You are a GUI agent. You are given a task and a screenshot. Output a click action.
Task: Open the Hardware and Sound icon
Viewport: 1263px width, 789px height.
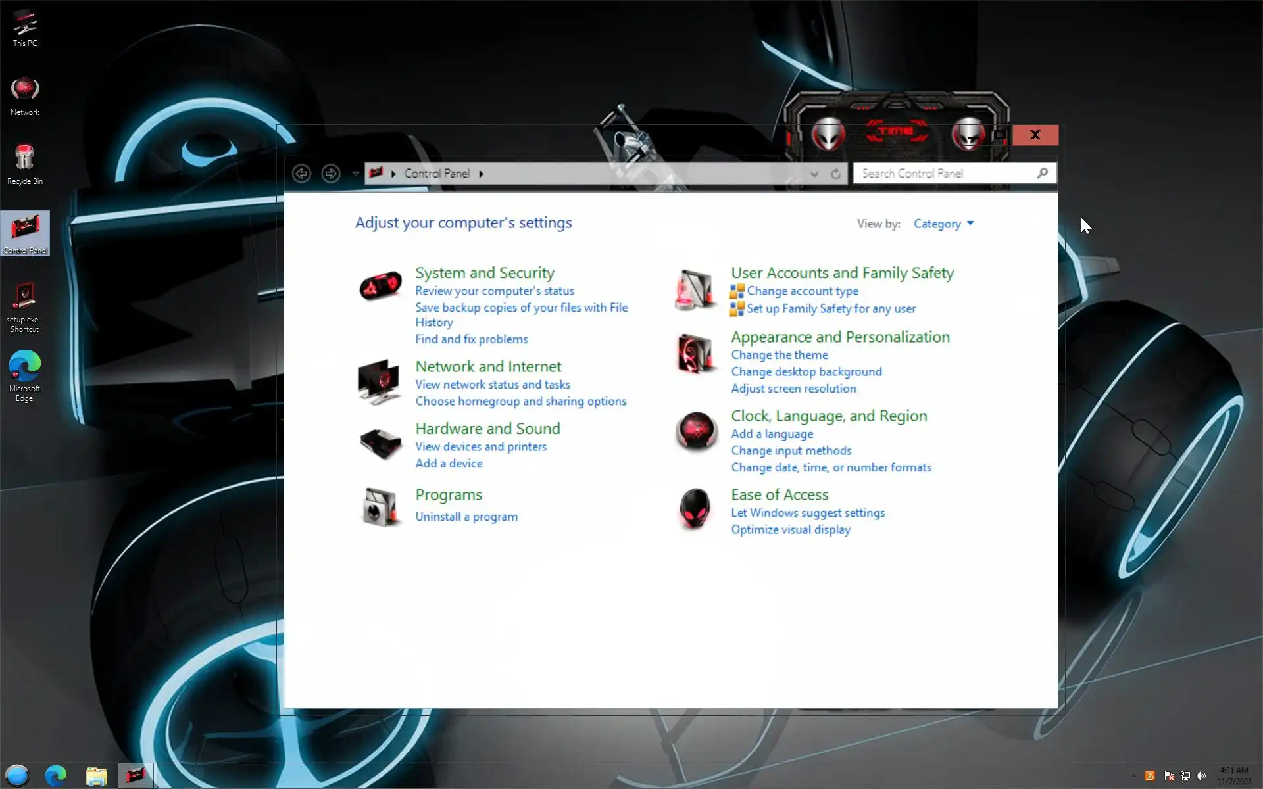pos(380,443)
